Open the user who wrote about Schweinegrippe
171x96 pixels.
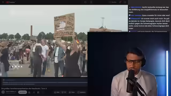[x=135, y=19]
